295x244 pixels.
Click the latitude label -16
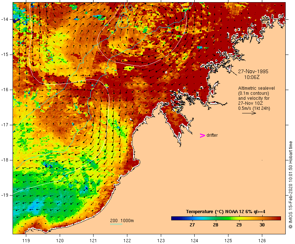coord(5,90)
